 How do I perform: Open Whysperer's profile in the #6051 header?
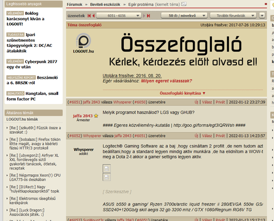tap(122, 102)
